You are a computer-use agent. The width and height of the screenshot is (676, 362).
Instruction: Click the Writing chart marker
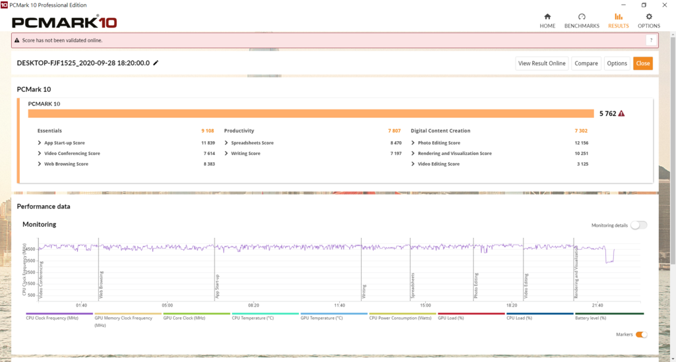364,292
